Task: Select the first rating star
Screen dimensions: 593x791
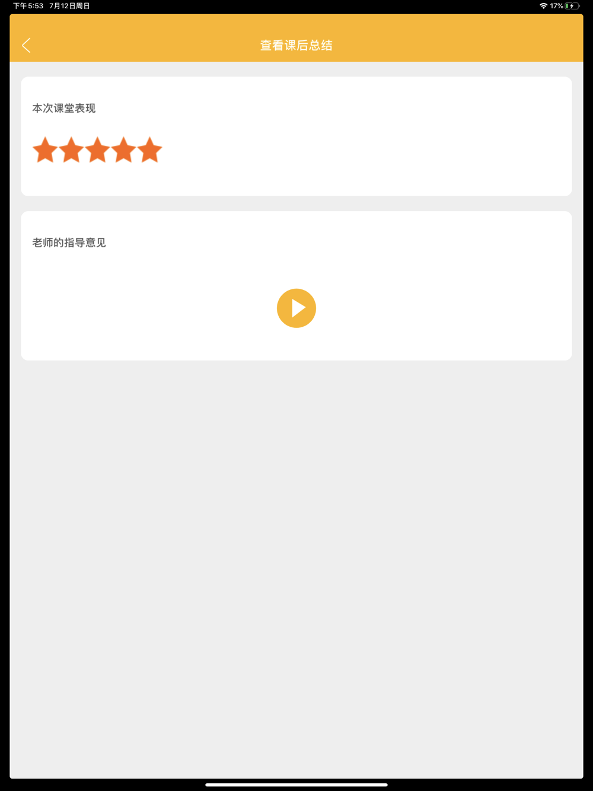Action: 45,150
